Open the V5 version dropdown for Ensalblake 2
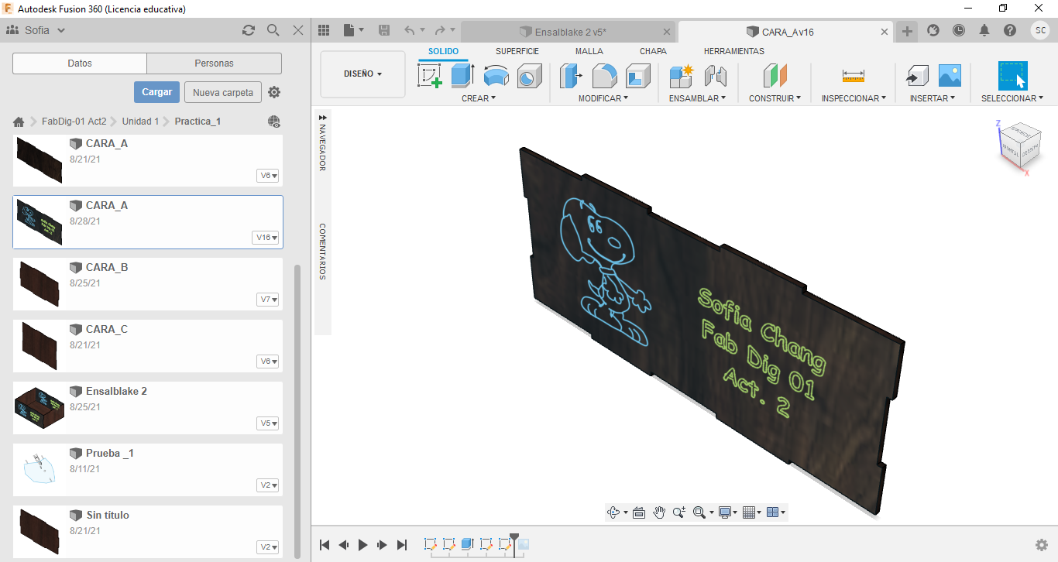Image resolution: width=1058 pixels, height=562 pixels. (267, 423)
